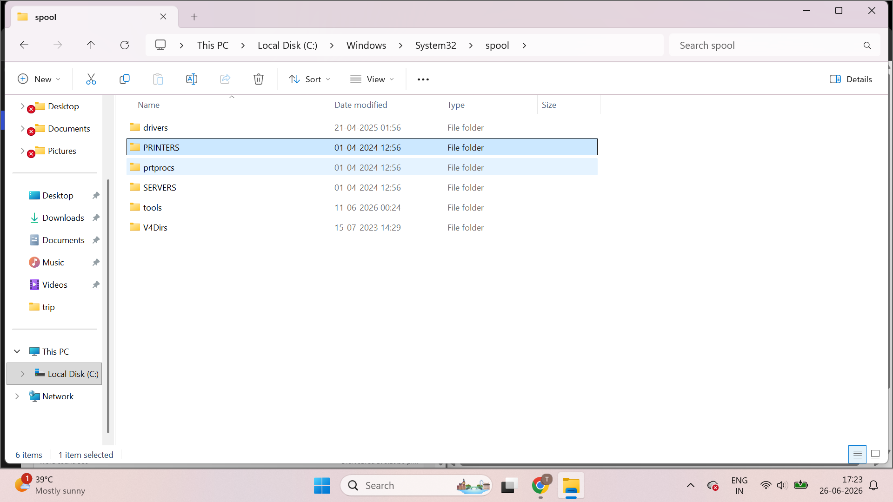
Task: Expand chevron after Local Disk (C:) in path
Action: click(332, 45)
